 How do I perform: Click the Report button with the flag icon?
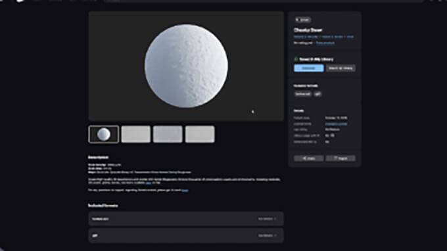[341, 158]
